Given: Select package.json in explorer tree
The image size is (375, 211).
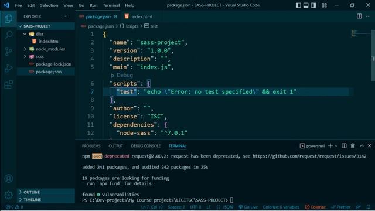Looking at the screenshot, I should tap(46, 72).
